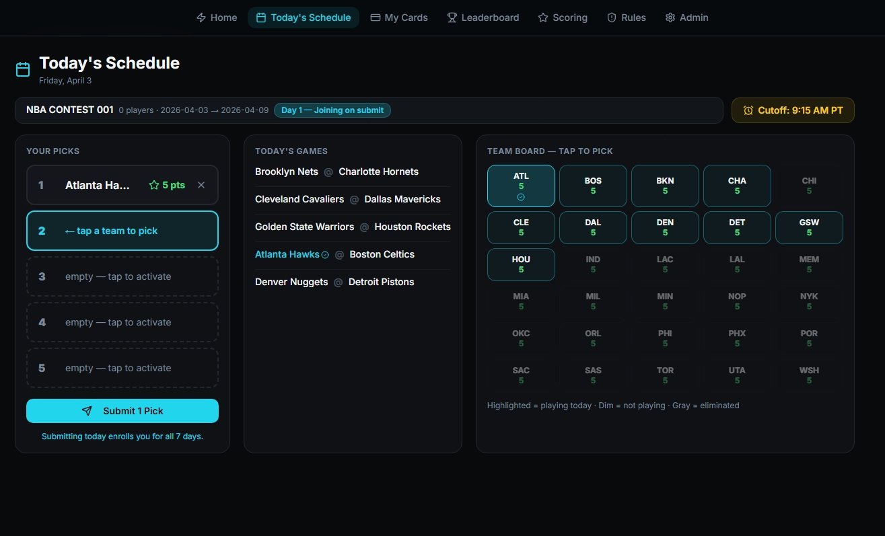Tap pick slot 5 to activate
Screen dimensions: 885x536
pyautogui.click(x=122, y=368)
